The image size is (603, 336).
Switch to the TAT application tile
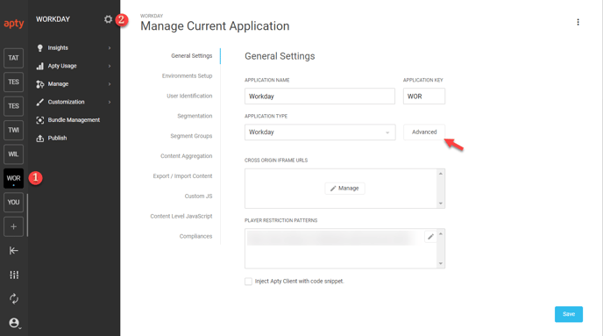click(13, 58)
